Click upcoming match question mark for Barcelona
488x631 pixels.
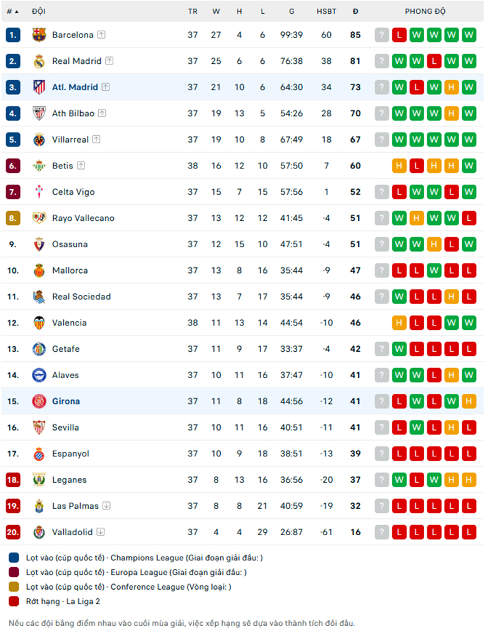[382, 35]
